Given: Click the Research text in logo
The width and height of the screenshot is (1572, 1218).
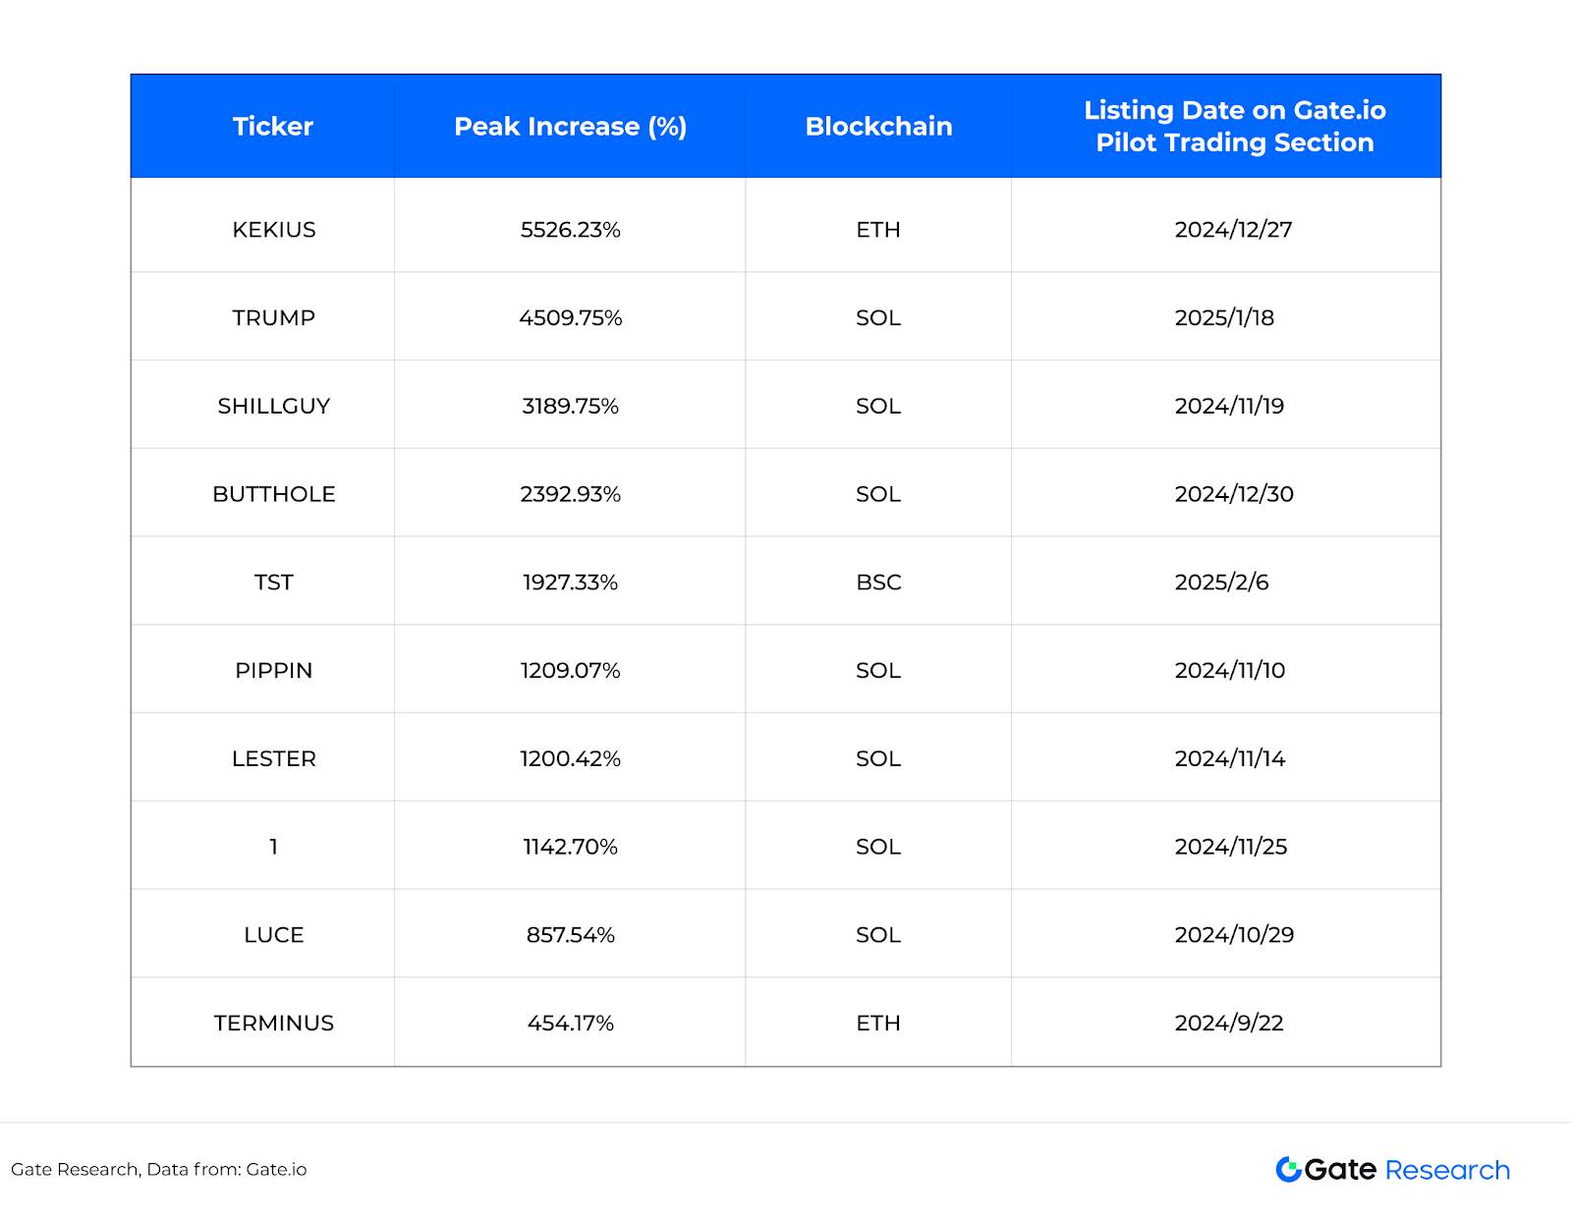Looking at the screenshot, I should click(1447, 1170).
